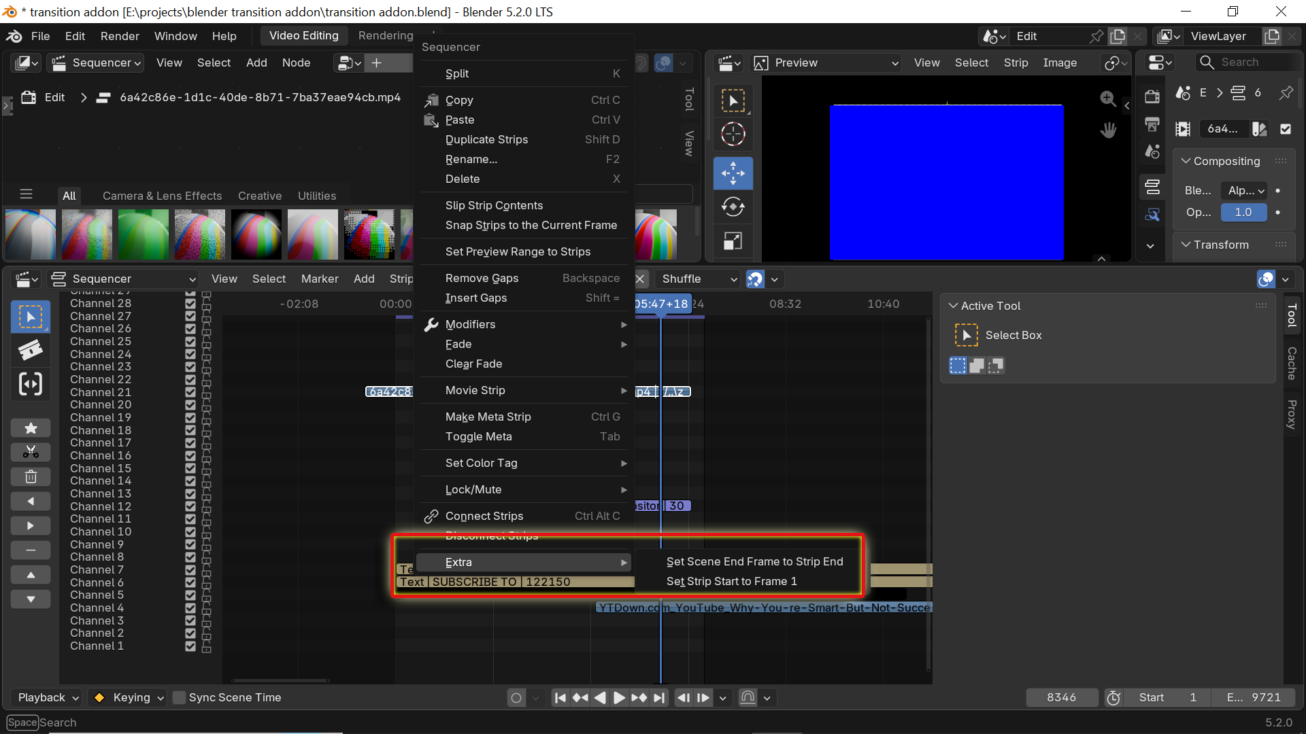Image resolution: width=1306 pixels, height=734 pixels.
Task: Click the Opacity slider set to 1.0
Action: coord(1243,212)
